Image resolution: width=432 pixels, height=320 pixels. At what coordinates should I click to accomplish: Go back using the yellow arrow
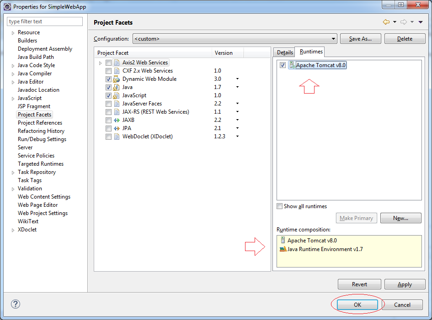386,22
